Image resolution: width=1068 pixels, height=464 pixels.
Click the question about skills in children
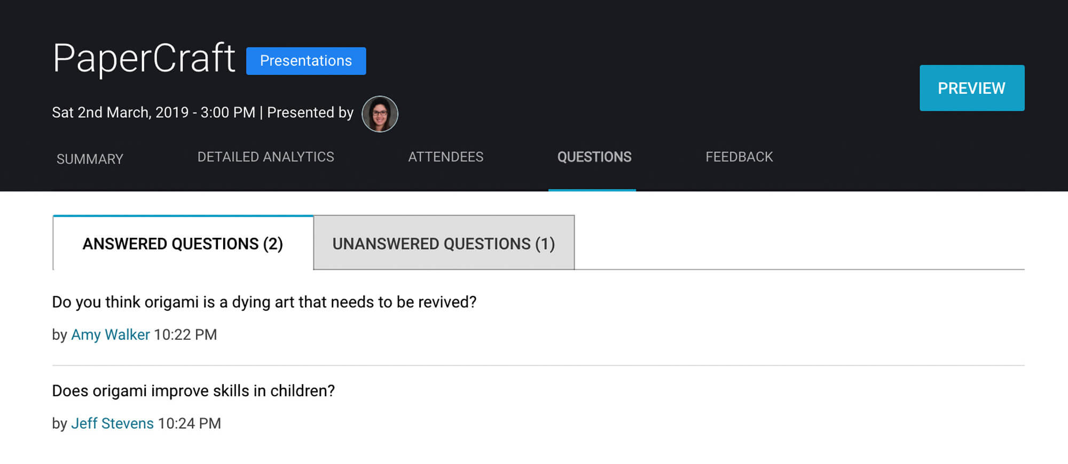click(x=193, y=391)
